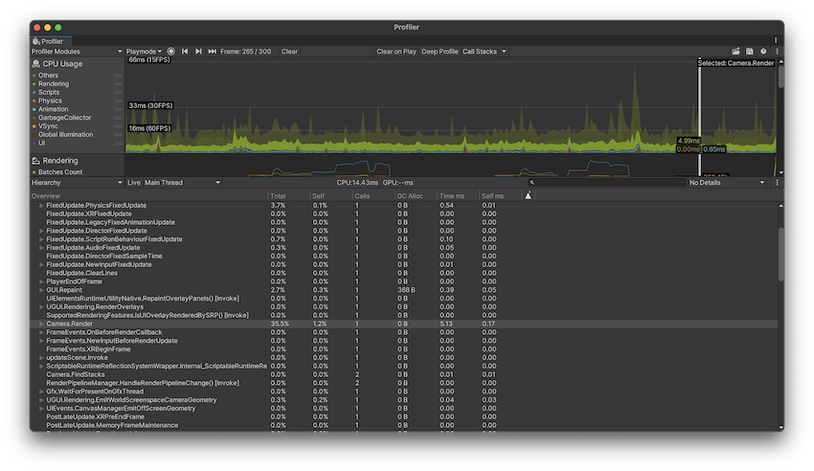This screenshot has height=471, width=814.
Task: Open the Profiler Modules dropdown
Action: click(x=77, y=52)
